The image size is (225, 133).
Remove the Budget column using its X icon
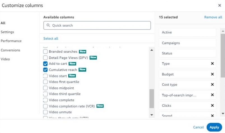(x=212, y=74)
